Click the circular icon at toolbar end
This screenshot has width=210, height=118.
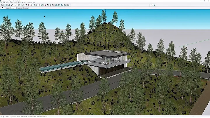click(x=68, y=5)
